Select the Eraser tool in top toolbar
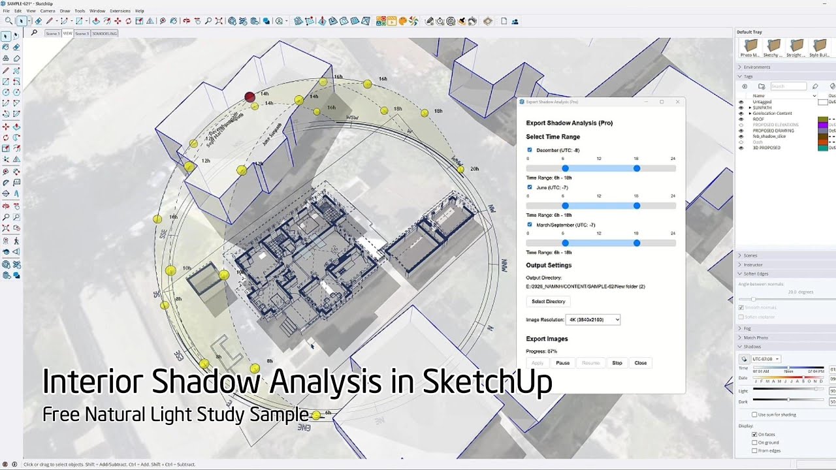The image size is (836, 470). tap(39, 21)
